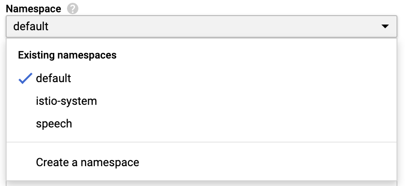Keep default selected by clicking its checkmark row

202,78
